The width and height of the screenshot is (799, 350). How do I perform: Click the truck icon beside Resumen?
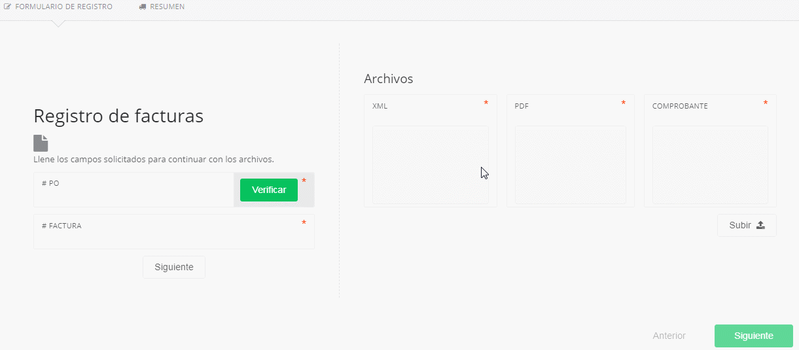pyautogui.click(x=143, y=7)
